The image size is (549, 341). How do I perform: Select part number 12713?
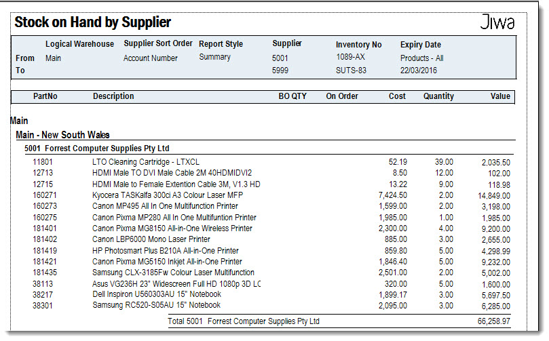[x=43, y=173]
